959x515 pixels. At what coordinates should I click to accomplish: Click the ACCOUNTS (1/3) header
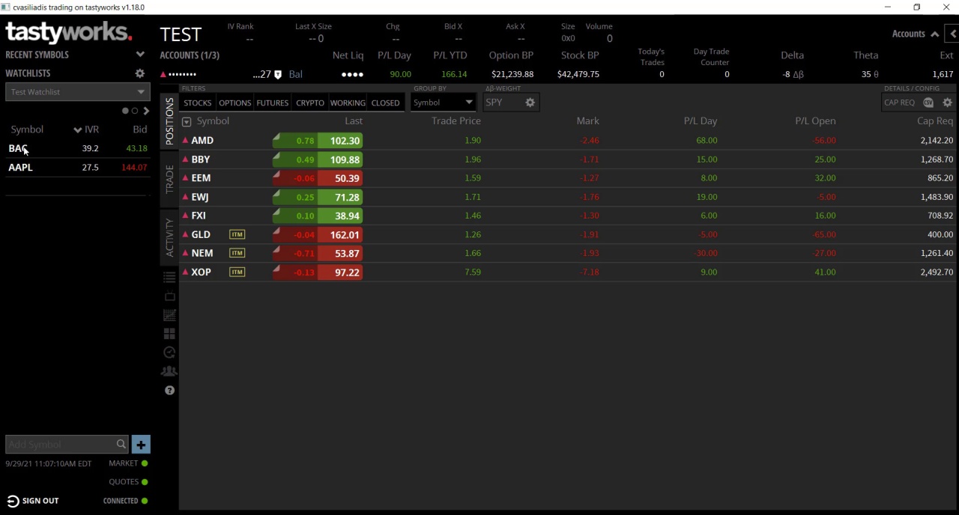[190, 55]
